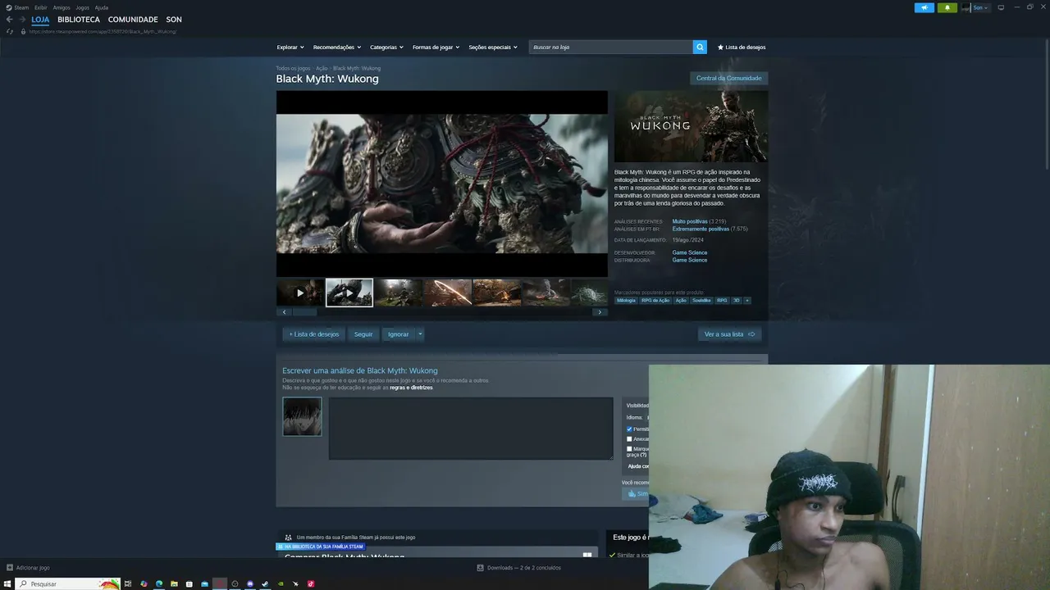Open the Steam taskbar icon
Screen dimensions: 1050x590
tap(265, 583)
